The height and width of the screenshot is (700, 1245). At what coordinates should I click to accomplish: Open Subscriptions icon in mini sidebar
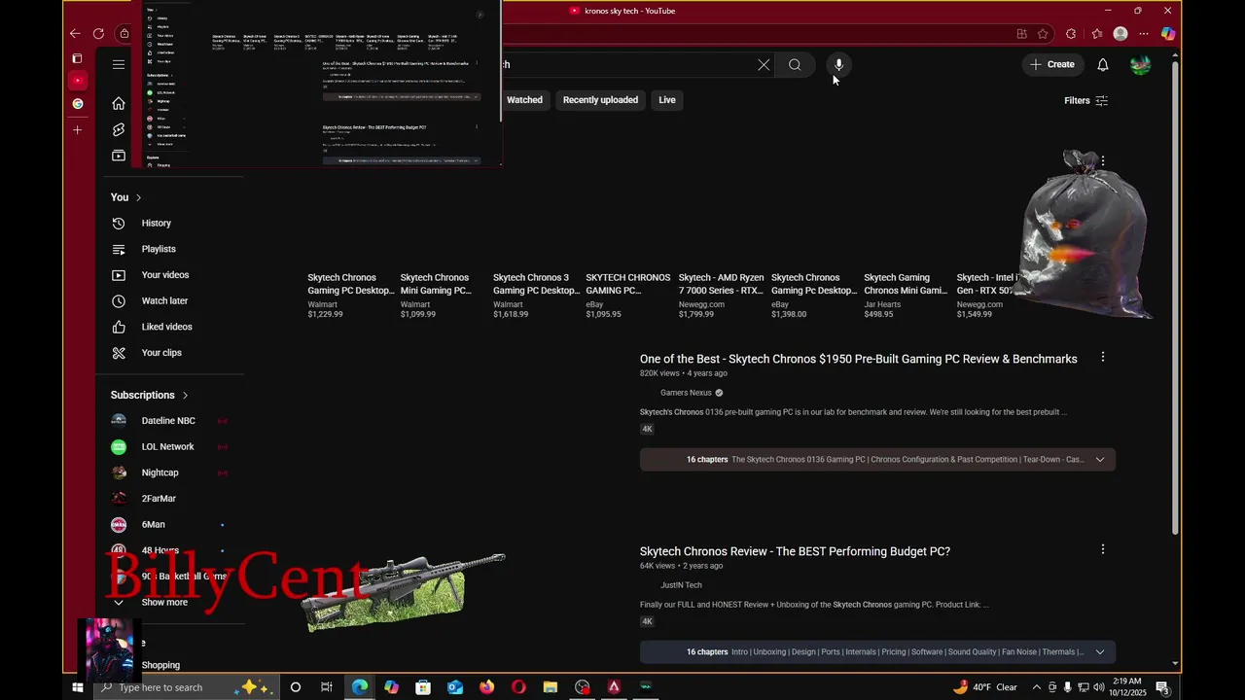[x=119, y=156]
